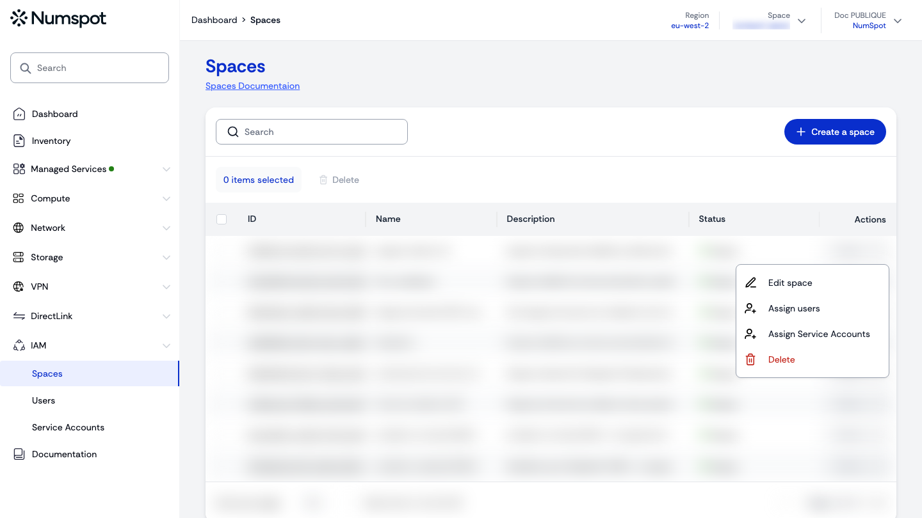Open the Spaces Documentaion link
Screen dimensions: 922x518
click(x=252, y=86)
